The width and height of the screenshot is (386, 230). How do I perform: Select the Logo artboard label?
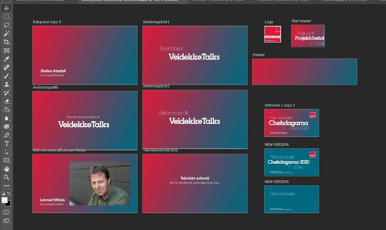coord(269,22)
